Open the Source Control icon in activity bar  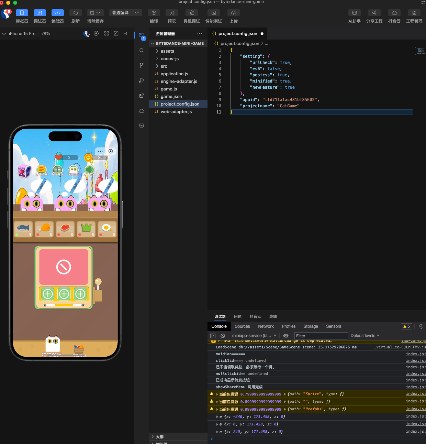point(142,65)
